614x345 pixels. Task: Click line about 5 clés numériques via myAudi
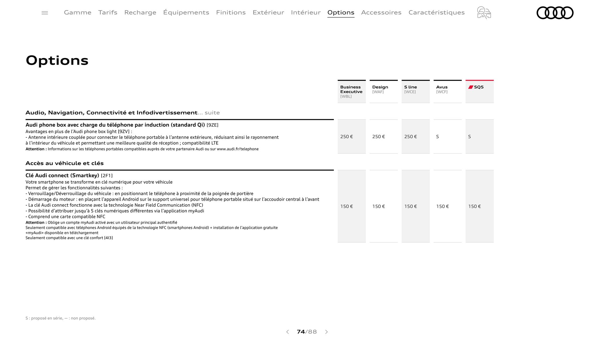115,211
